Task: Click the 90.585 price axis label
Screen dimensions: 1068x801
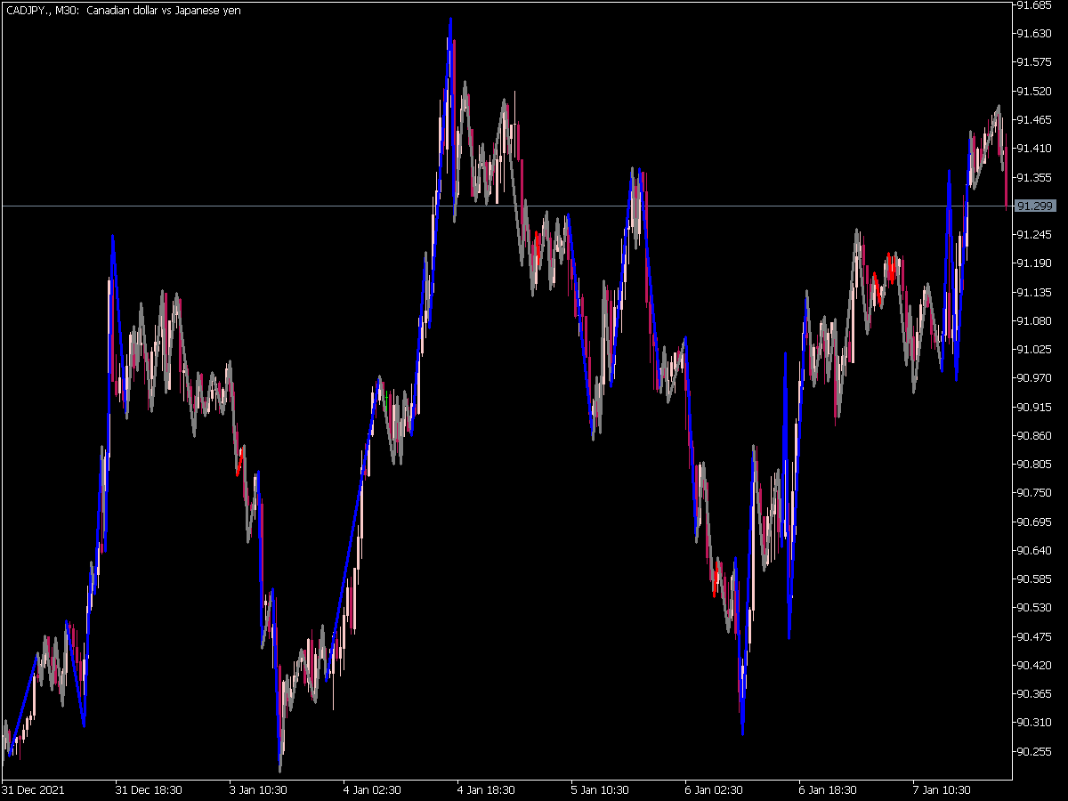Action: coord(1032,579)
